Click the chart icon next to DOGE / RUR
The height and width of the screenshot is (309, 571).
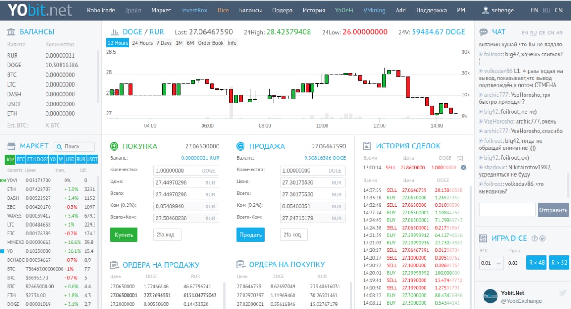click(114, 32)
